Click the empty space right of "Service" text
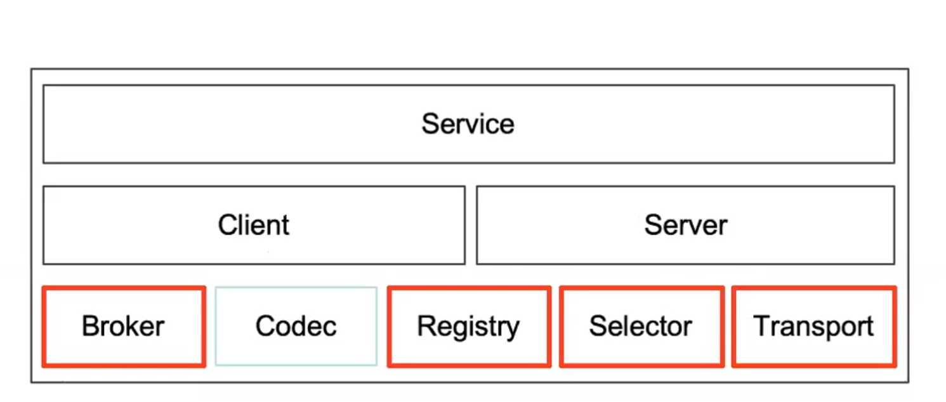Image resolution: width=946 pixels, height=402 pixels. click(698, 124)
